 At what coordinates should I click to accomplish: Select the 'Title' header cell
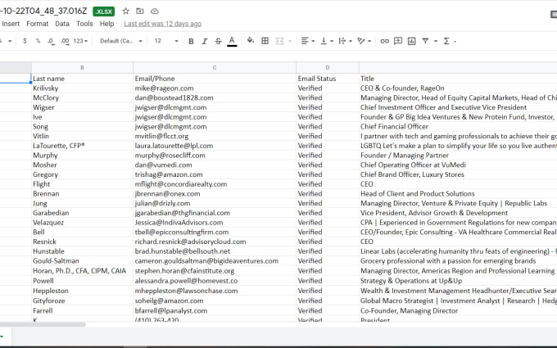click(458, 79)
